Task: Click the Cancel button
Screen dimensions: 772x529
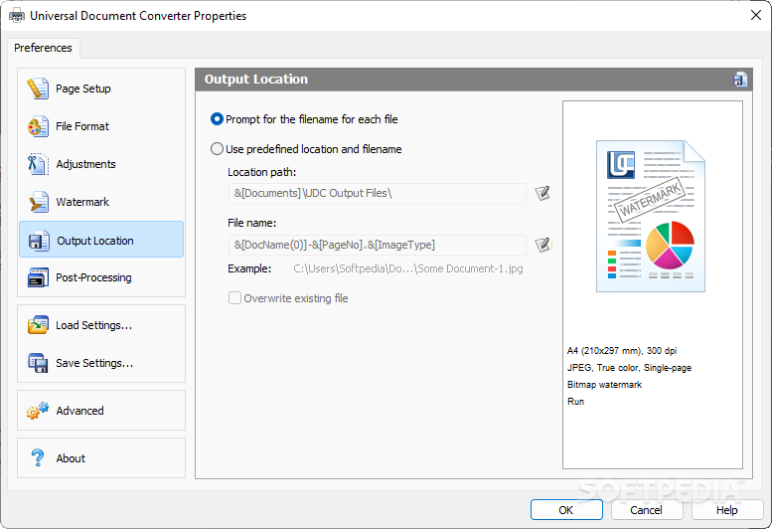Action: pos(647,510)
